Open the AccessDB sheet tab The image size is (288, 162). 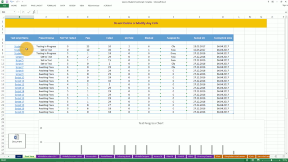pos(158,157)
